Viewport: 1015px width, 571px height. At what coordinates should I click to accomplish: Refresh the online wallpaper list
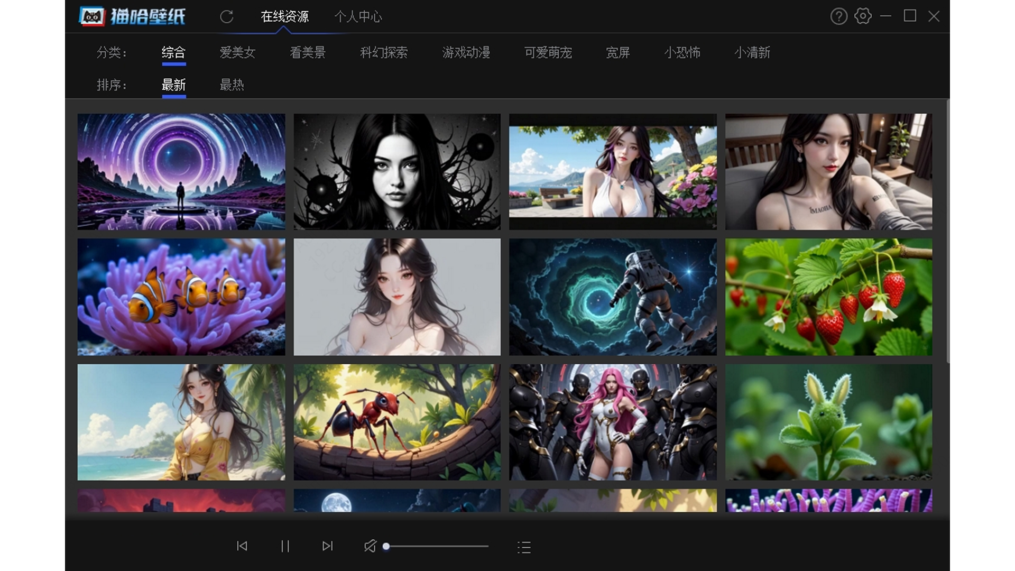[226, 16]
